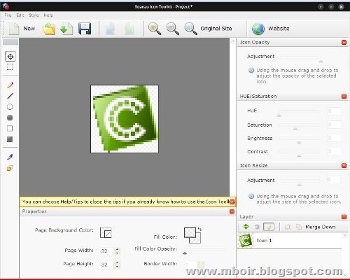The height and width of the screenshot is (280, 350).
Task: Click the Saturation slider
Action: tap(299, 126)
